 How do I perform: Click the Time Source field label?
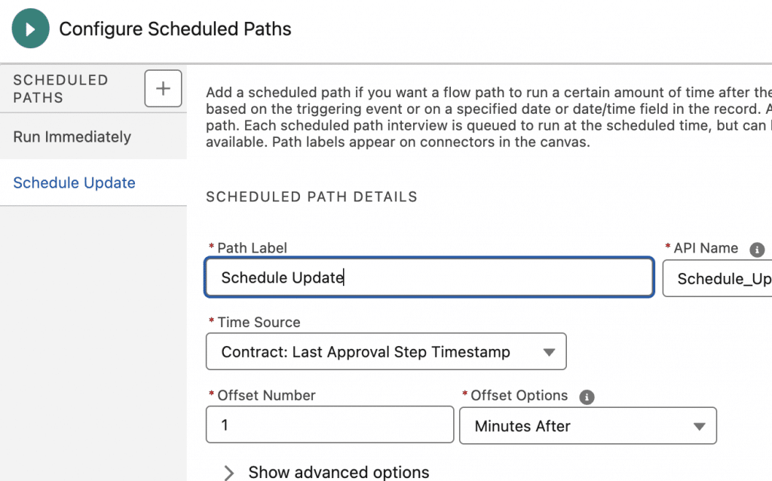tap(259, 323)
